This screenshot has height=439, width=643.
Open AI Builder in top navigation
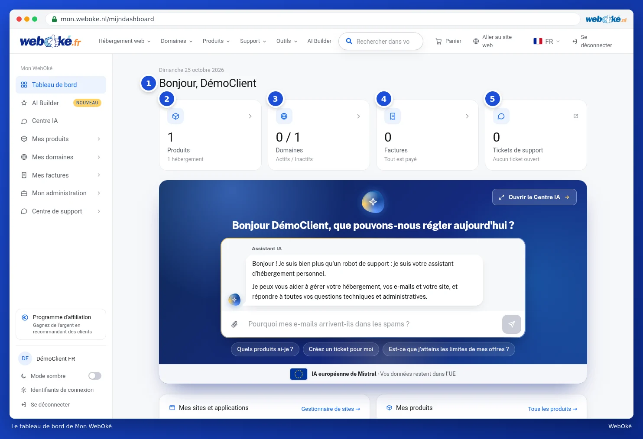click(319, 41)
